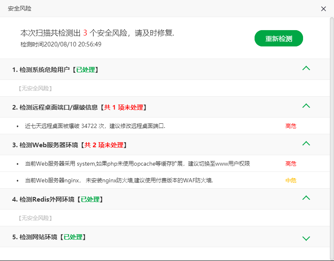Collapse the 检测Web服务器环境 section chevron
Screen dimensions: 334x261
point(306,143)
